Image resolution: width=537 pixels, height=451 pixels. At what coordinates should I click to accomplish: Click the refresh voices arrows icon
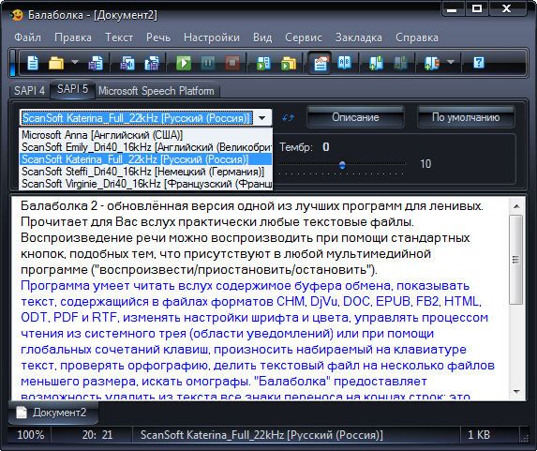click(288, 118)
